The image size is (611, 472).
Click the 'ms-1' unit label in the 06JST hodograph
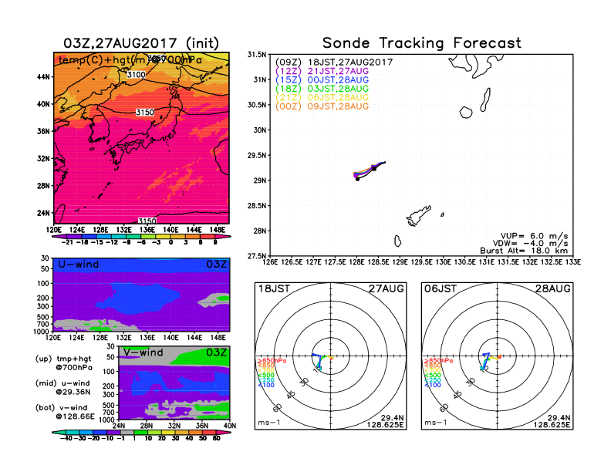(435, 423)
